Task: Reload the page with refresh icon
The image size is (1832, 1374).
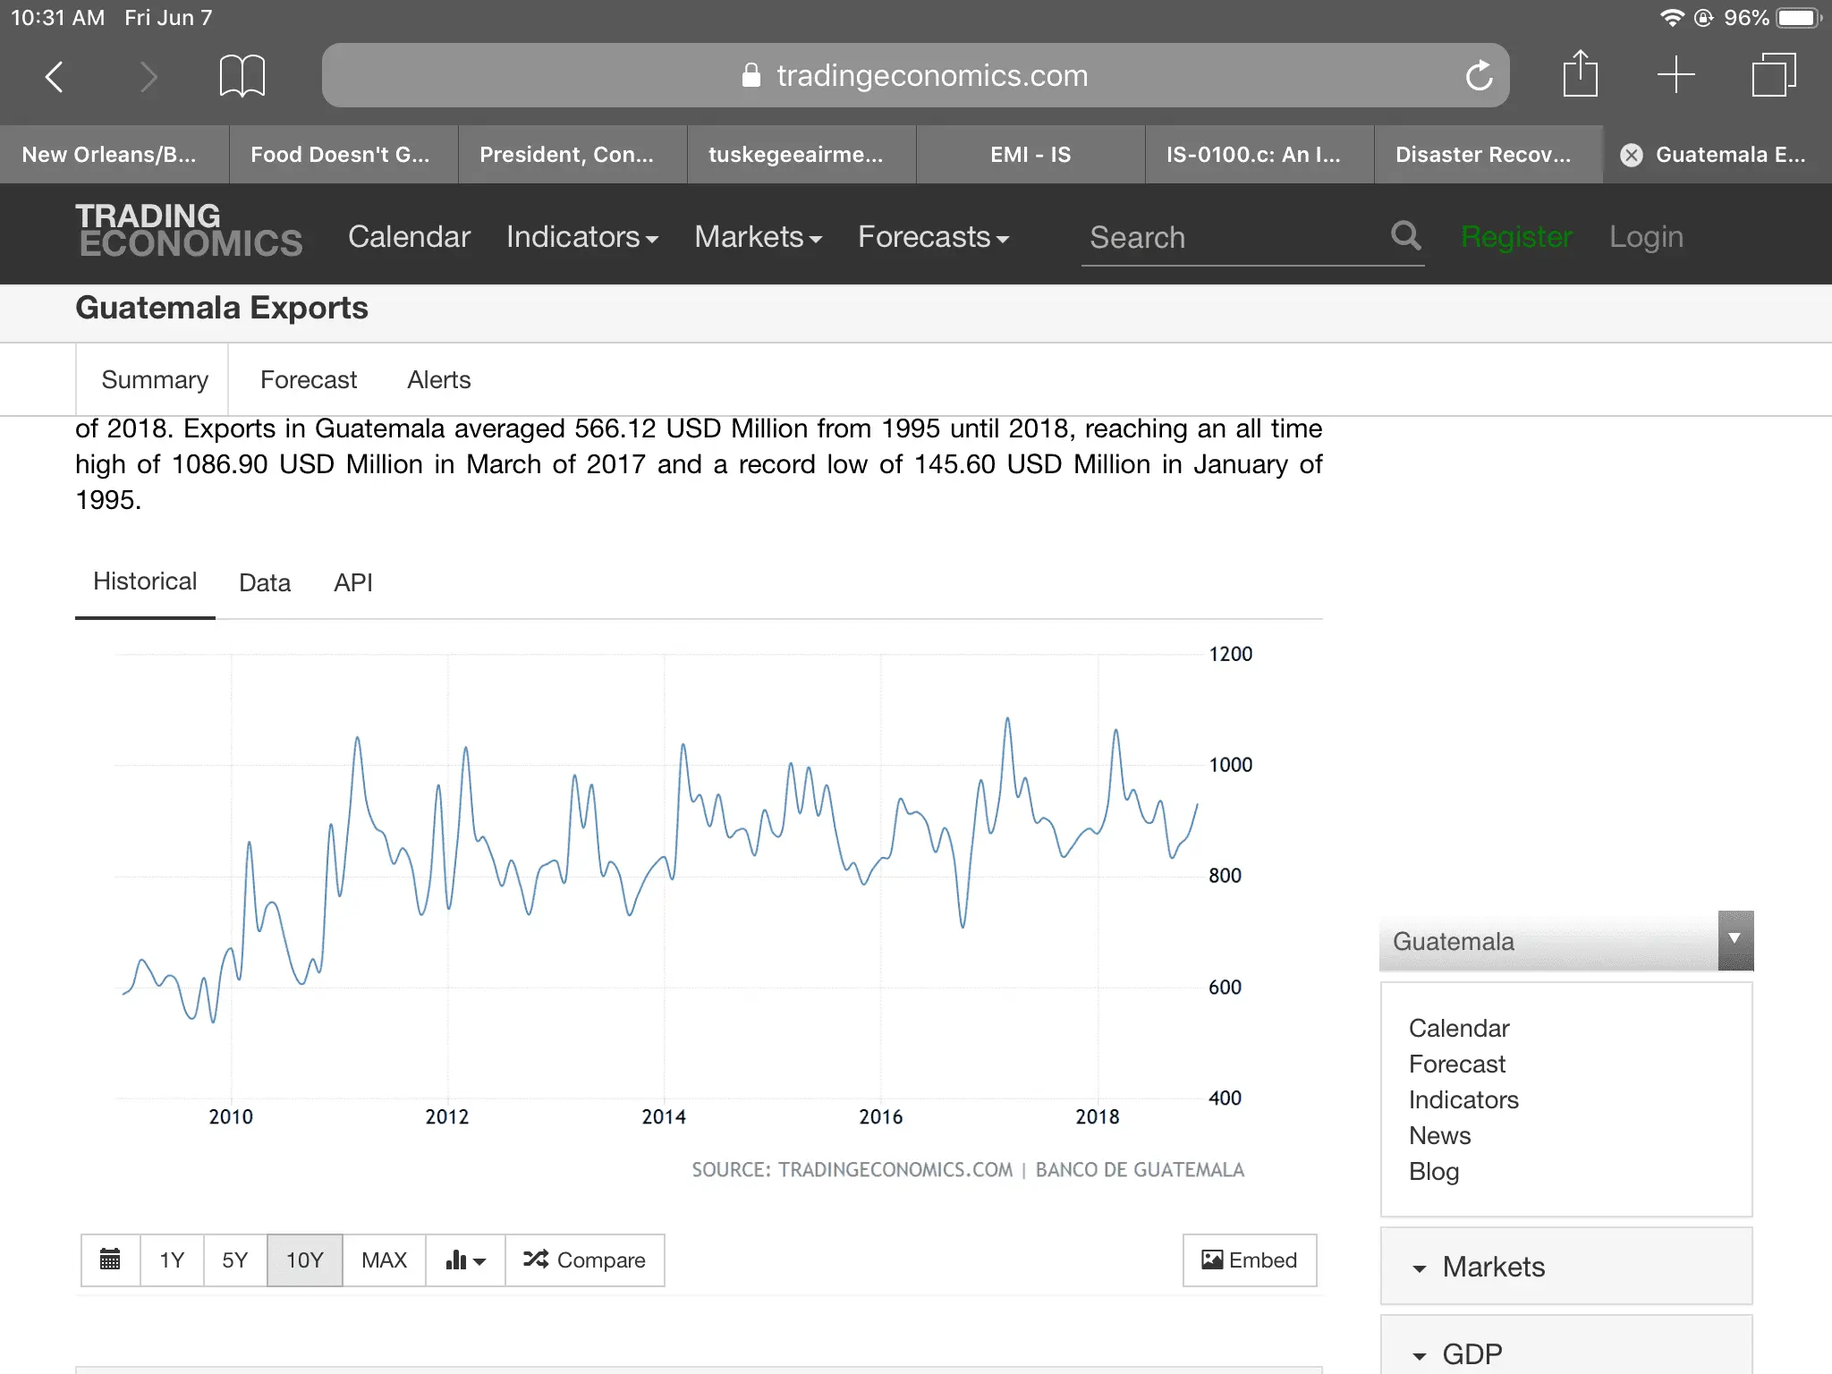Action: pos(1479,76)
